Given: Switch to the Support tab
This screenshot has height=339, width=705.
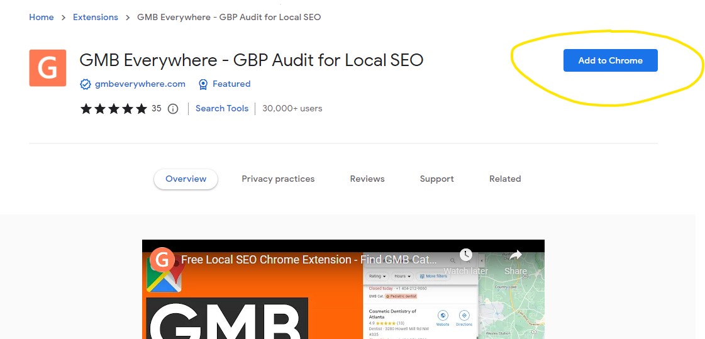Looking at the screenshot, I should 436,179.
